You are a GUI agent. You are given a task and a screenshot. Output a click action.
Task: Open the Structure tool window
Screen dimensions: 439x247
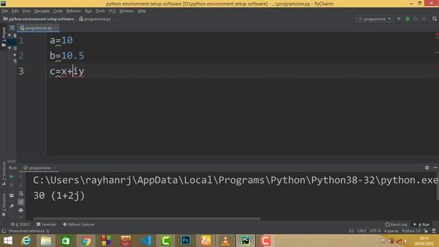pos(3,174)
